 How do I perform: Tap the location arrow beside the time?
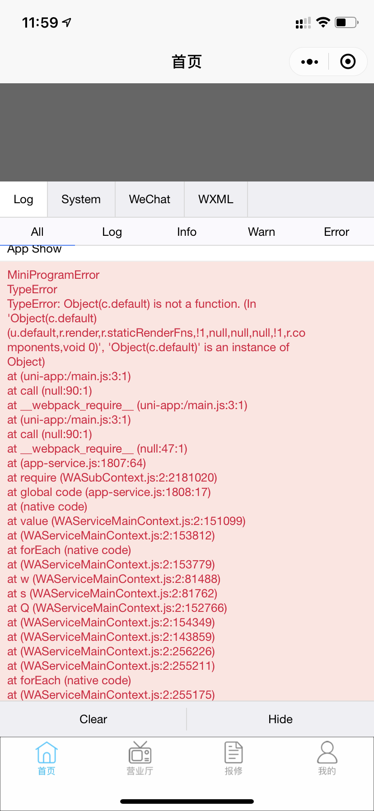[x=66, y=22]
